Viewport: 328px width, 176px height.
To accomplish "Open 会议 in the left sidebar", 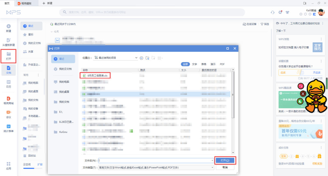I will 8,114.
